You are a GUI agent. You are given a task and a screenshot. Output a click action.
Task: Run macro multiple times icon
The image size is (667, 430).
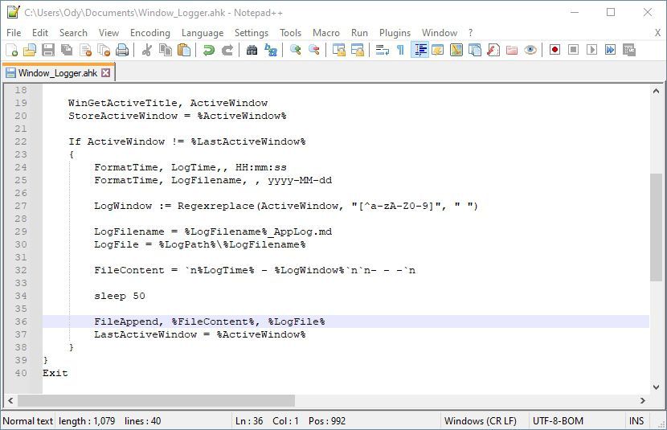click(x=611, y=50)
